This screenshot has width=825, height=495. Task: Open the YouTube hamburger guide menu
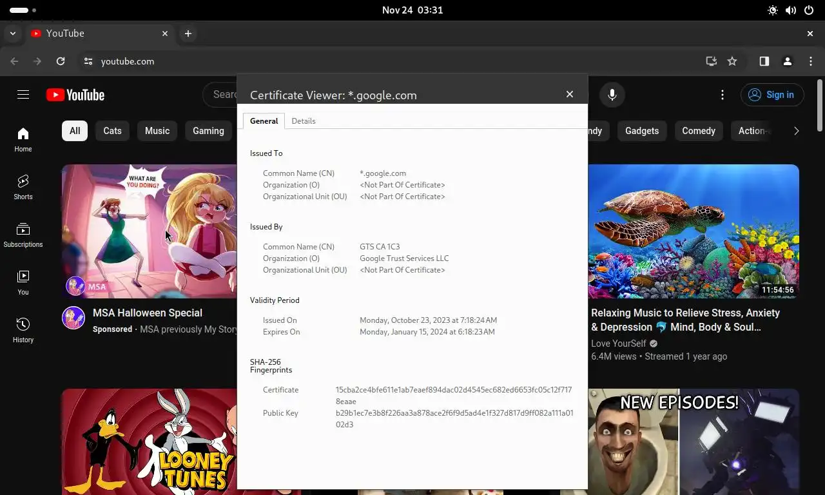click(23, 95)
